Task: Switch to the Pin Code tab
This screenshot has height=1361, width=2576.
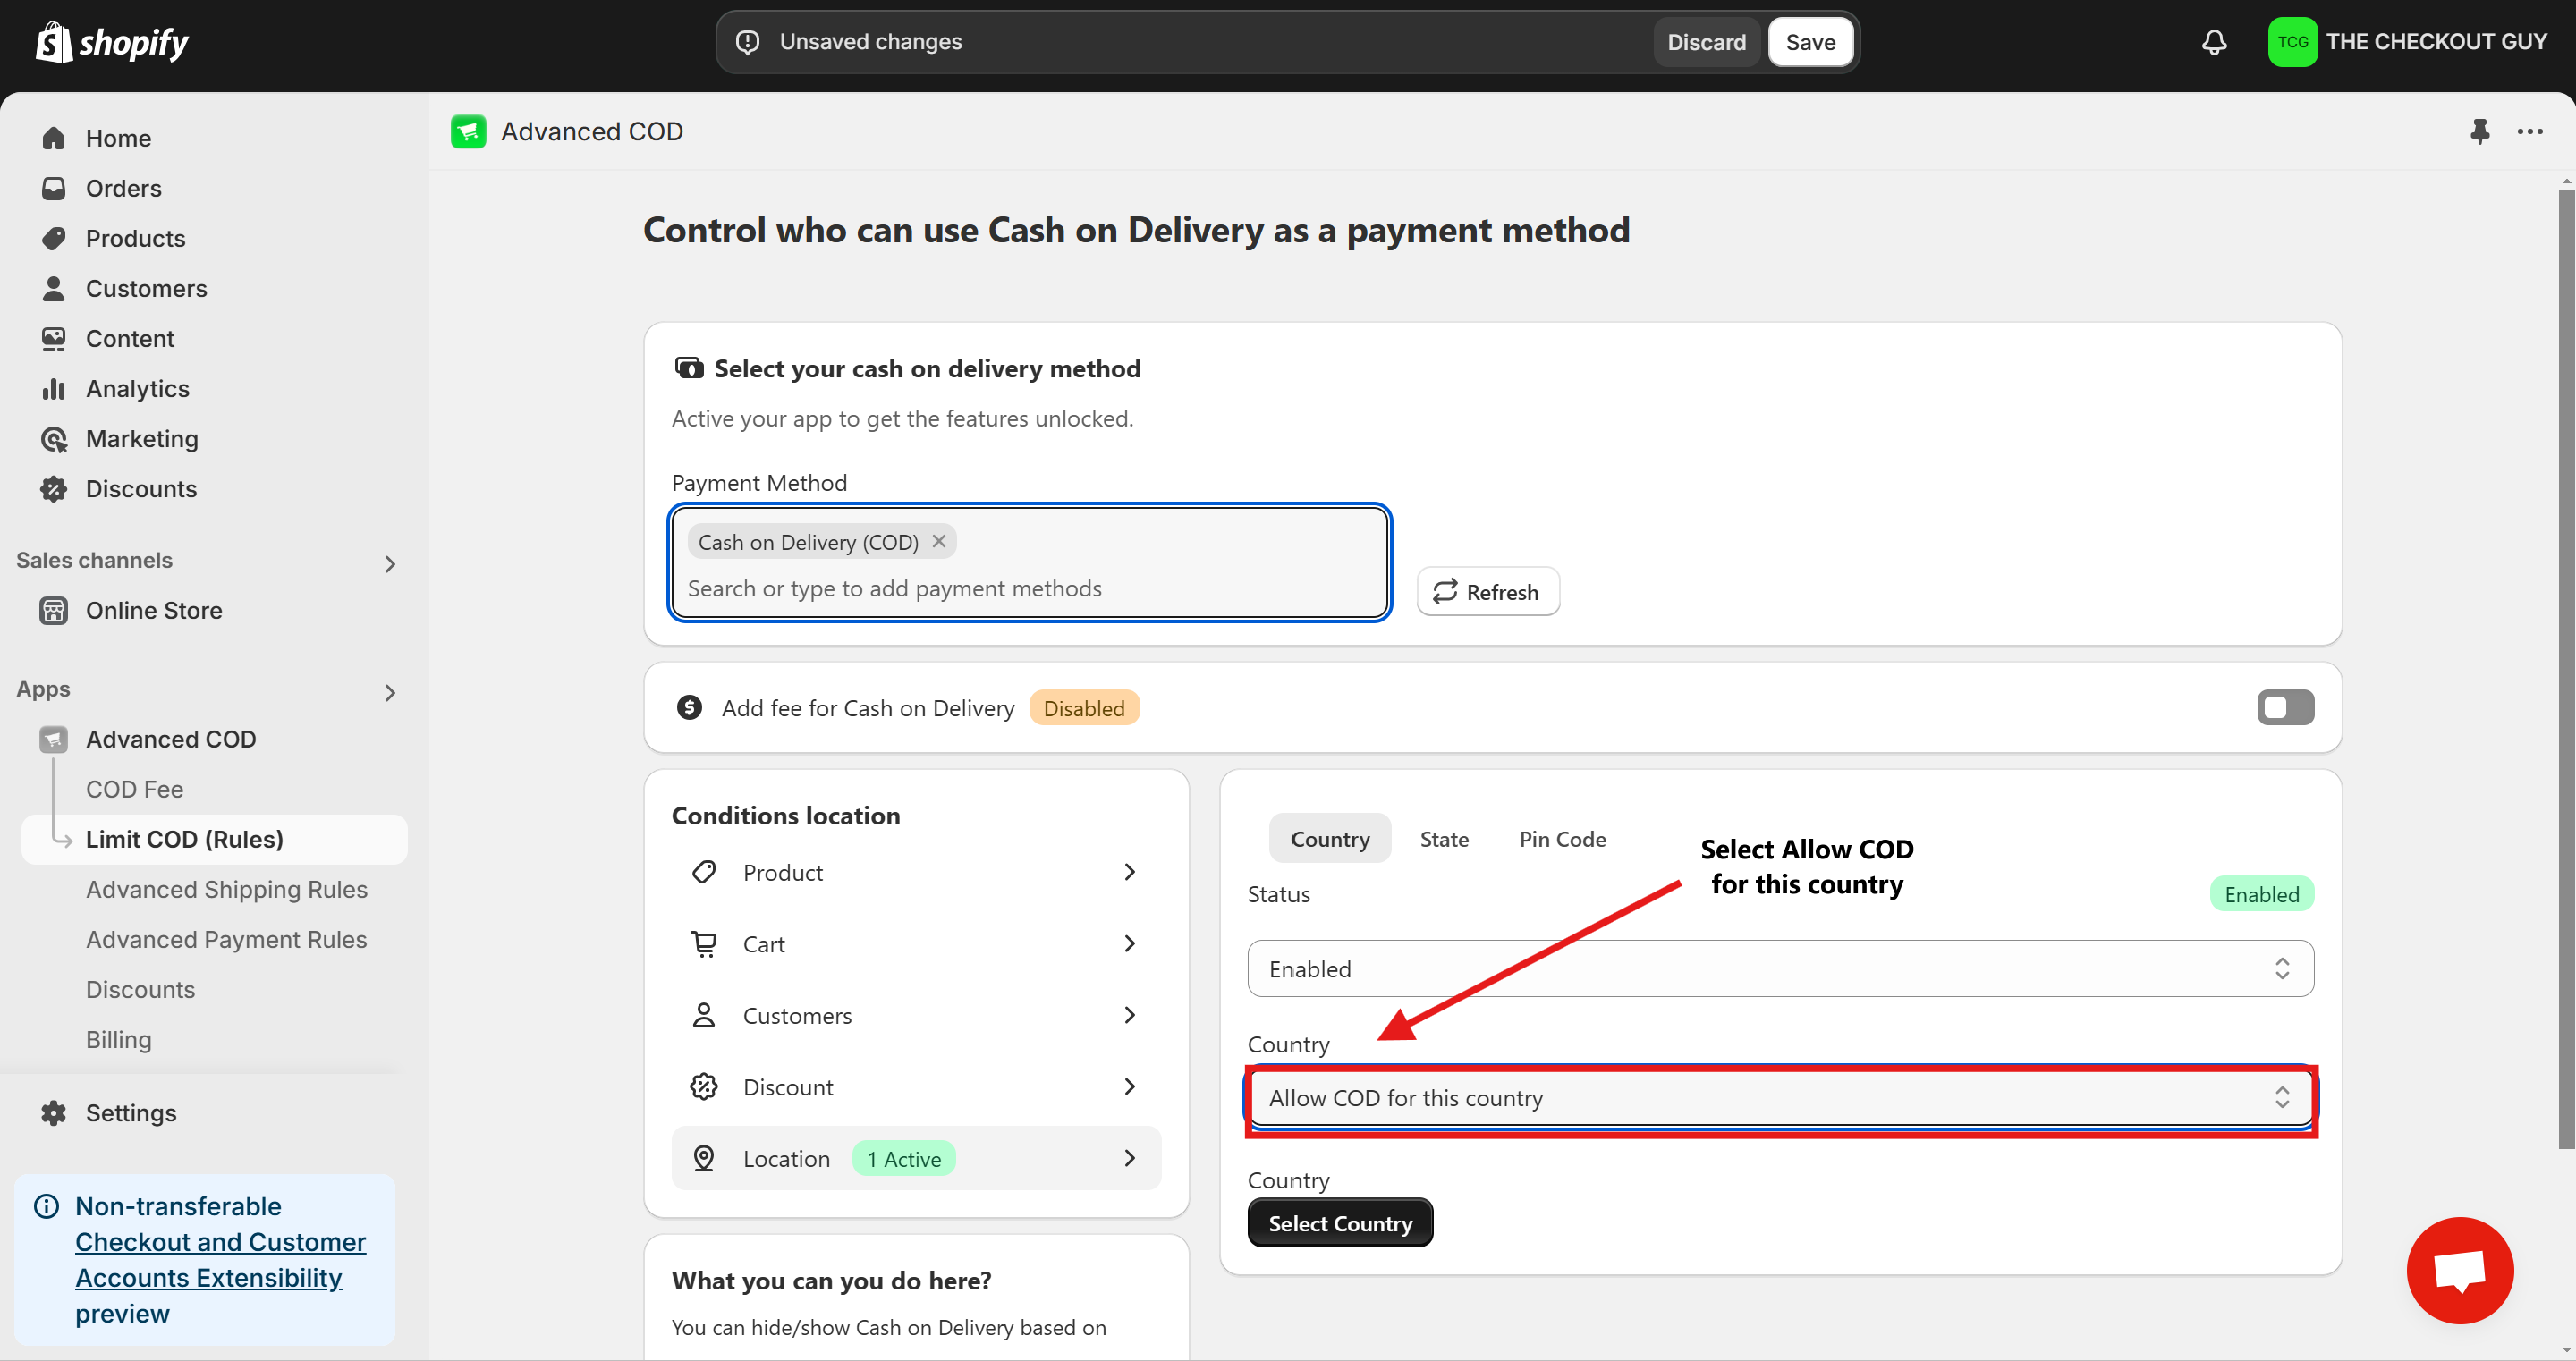Action: coord(1562,839)
